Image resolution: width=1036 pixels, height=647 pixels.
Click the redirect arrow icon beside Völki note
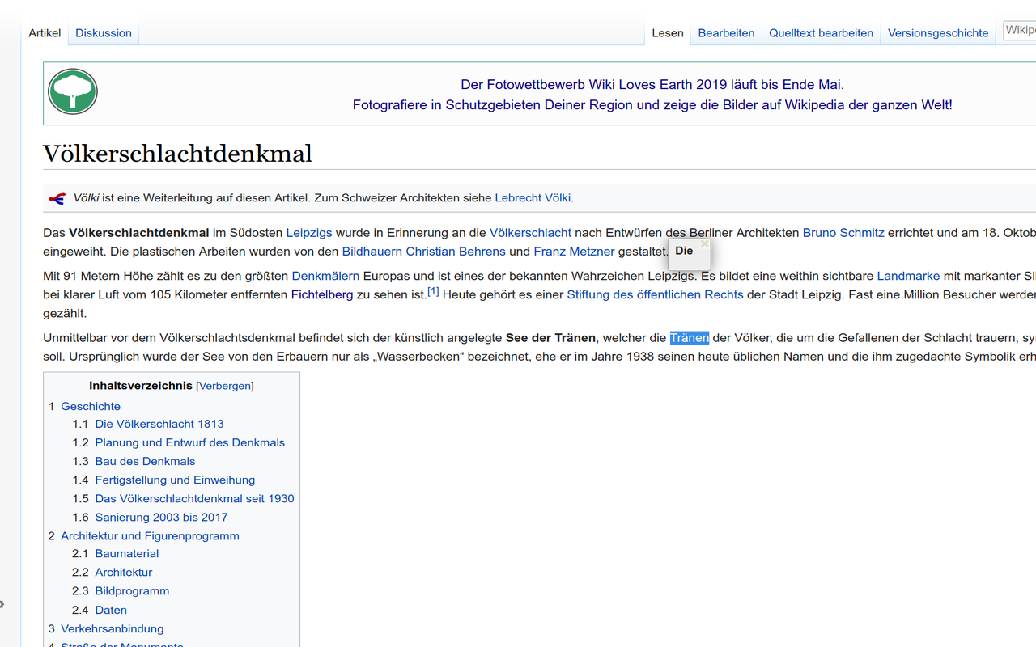57,198
